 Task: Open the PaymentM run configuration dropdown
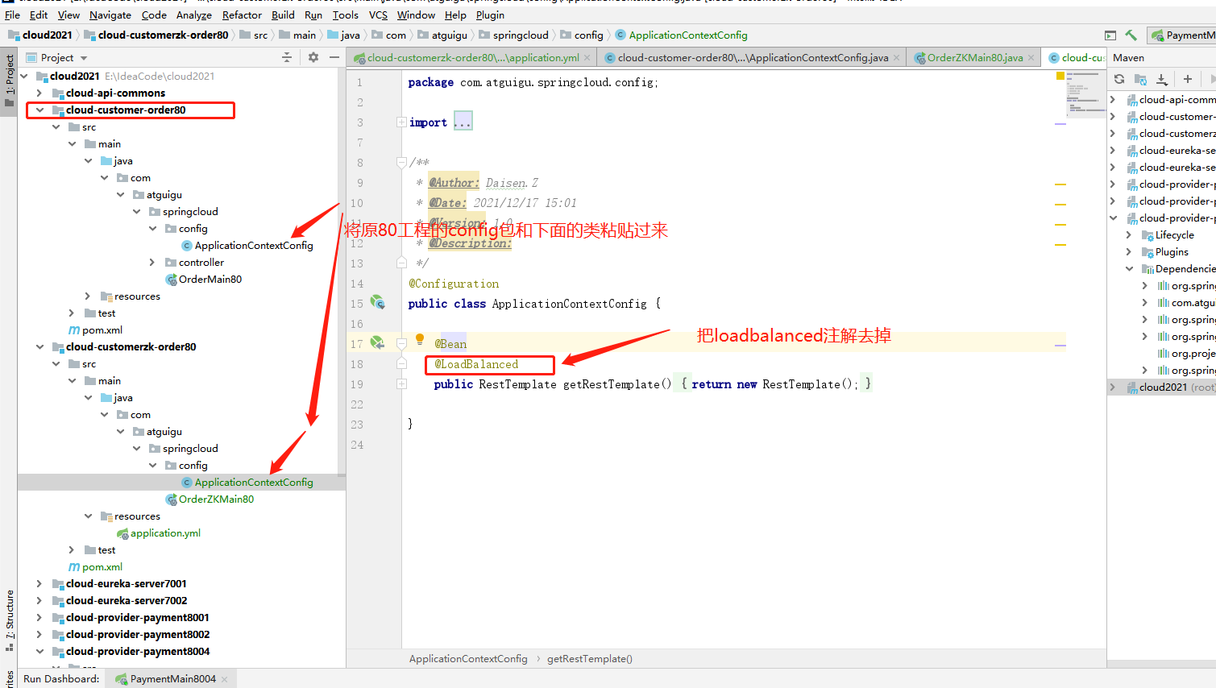(x=1183, y=35)
